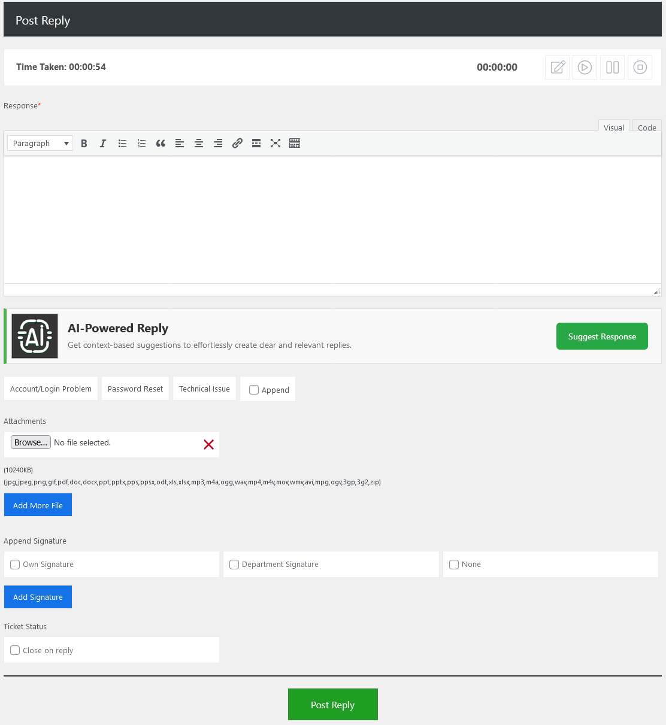The height and width of the screenshot is (725, 666).
Task: Click the Suggest Response button
Action: tap(601, 336)
